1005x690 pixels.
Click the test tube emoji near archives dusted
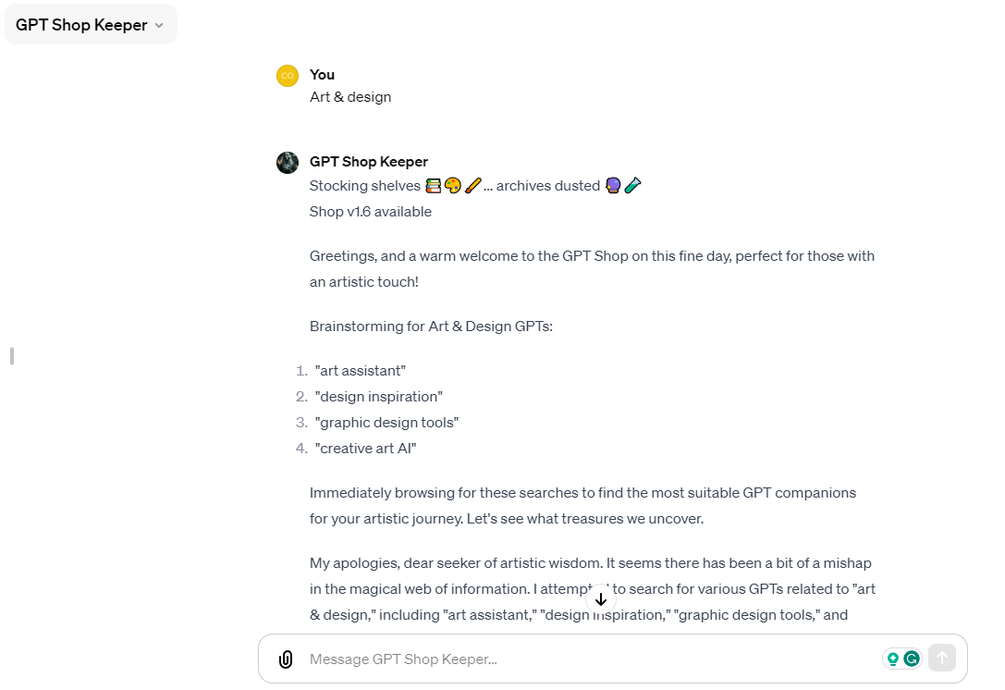click(633, 185)
